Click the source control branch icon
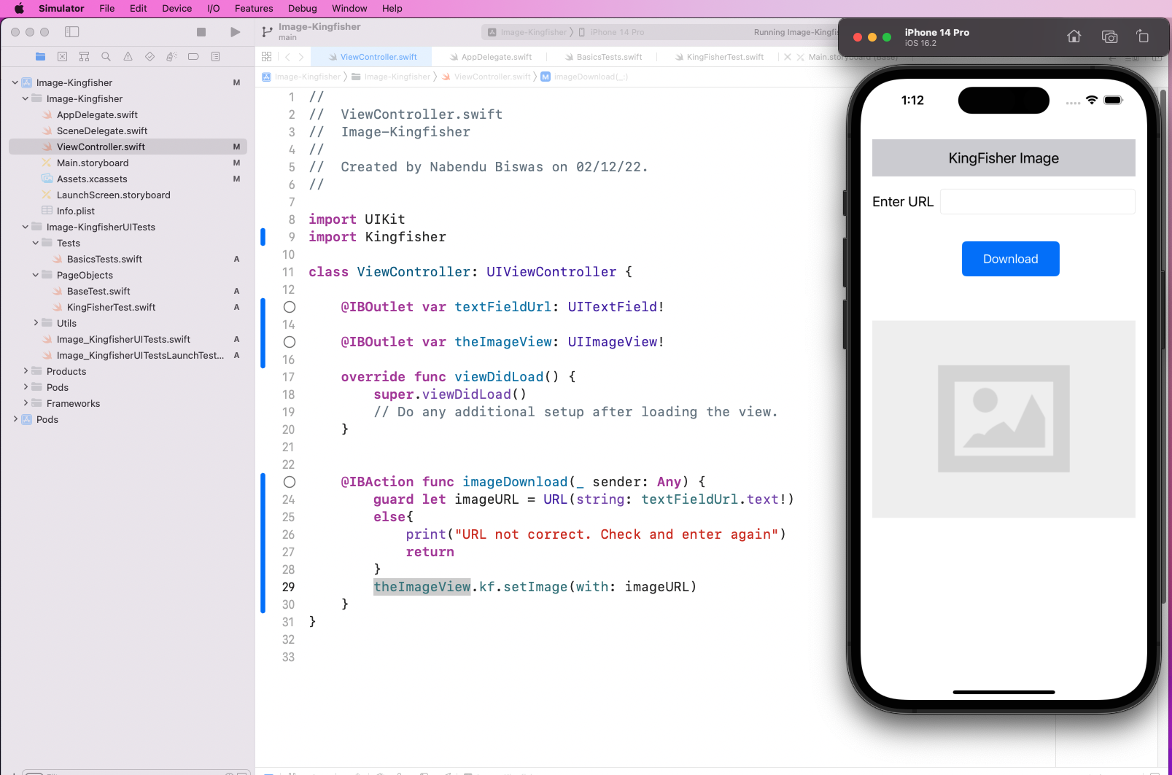The height and width of the screenshot is (775, 1172). click(267, 32)
